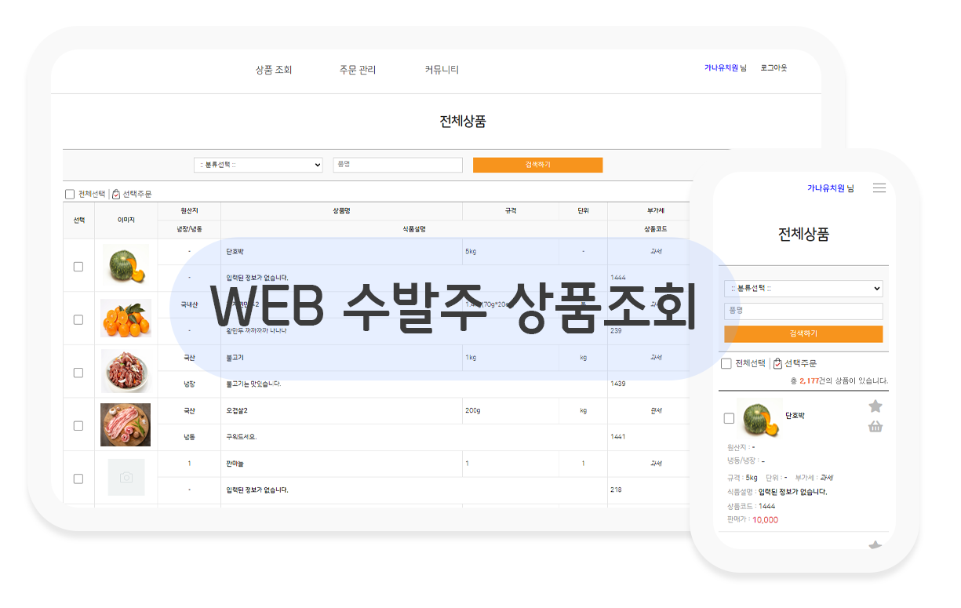Open the mandarin orange product thumbnail
The height and width of the screenshot is (608, 961).
pyautogui.click(x=126, y=318)
